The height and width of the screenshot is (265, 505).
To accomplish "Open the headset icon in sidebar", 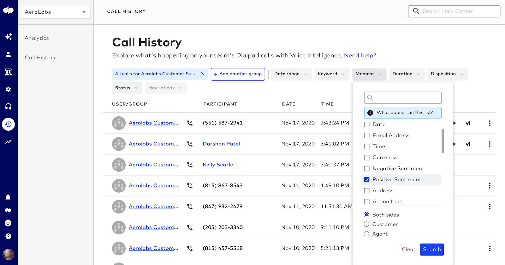I will coord(9,107).
